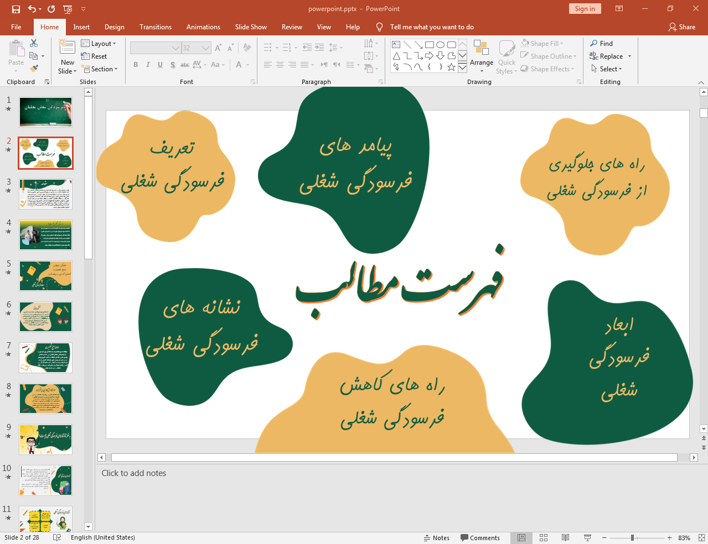Click the Sign in button
708x544 pixels.
click(585, 9)
